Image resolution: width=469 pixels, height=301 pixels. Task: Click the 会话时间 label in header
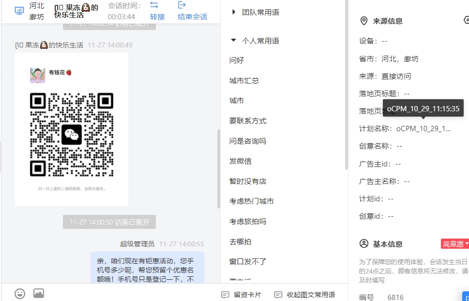pyautogui.click(x=124, y=5)
